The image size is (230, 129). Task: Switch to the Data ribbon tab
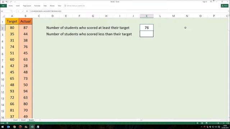click(45, 6)
